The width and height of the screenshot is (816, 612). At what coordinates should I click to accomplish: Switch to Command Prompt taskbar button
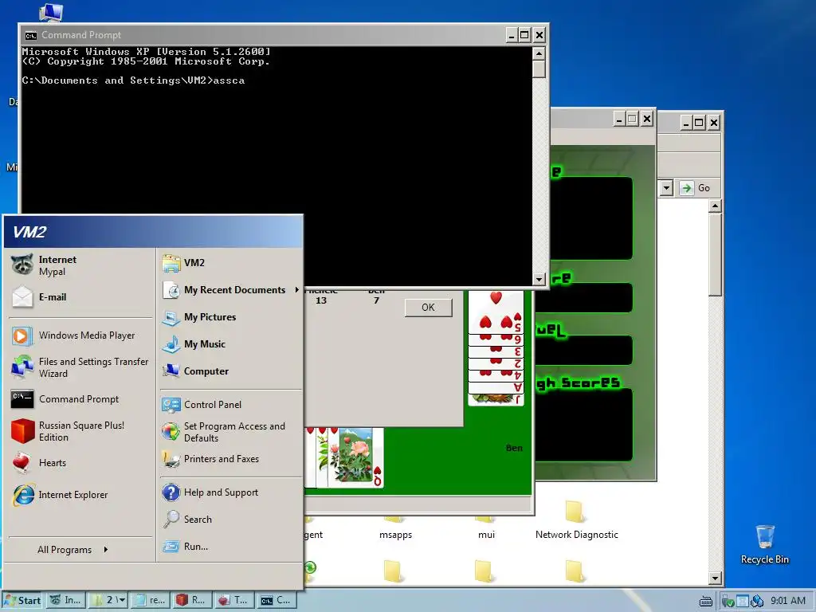(x=277, y=600)
